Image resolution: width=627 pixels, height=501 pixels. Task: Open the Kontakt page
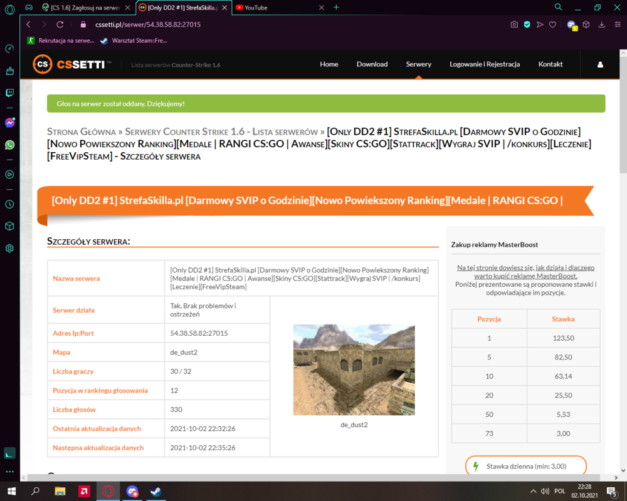tap(551, 65)
